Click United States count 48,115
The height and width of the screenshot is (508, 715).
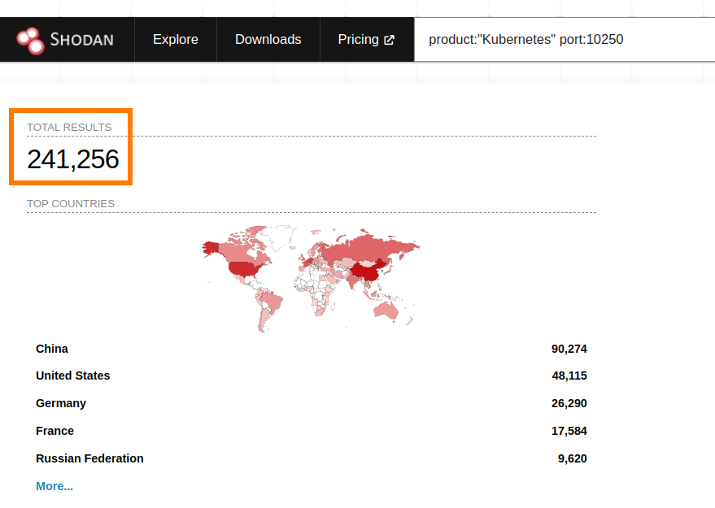coord(569,376)
